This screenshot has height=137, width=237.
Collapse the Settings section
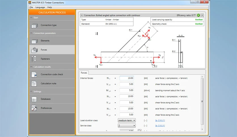tap(31, 91)
